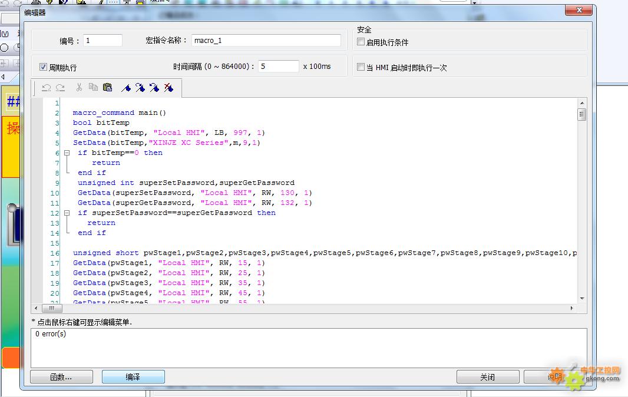
Task: Click the 时间间隔 interval input field
Action: 278,66
